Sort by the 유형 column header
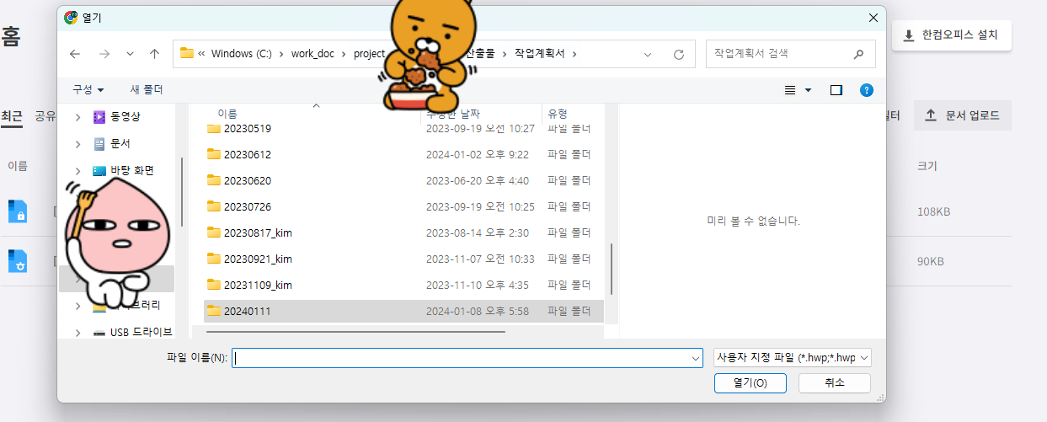1047x422 pixels. [558, 113]
